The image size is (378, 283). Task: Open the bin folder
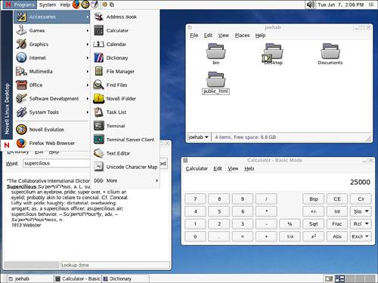pyautogui.click(x=216, y=54)
